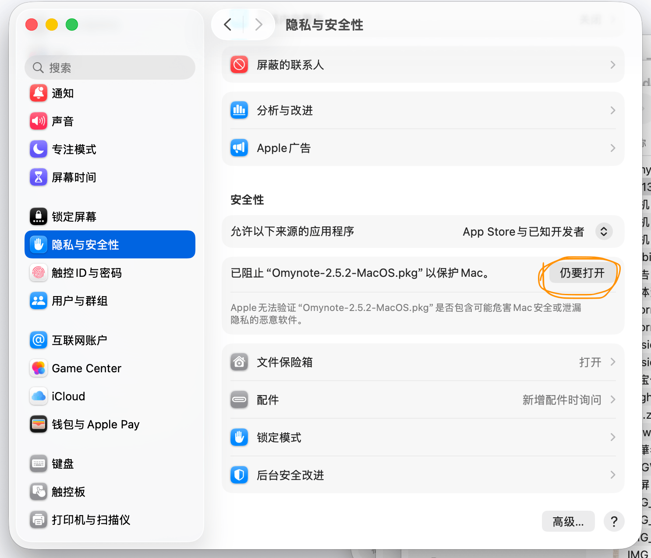Click the background security shield icon
The height and width of the screenshot is (558, 651).
coord(239,475)
